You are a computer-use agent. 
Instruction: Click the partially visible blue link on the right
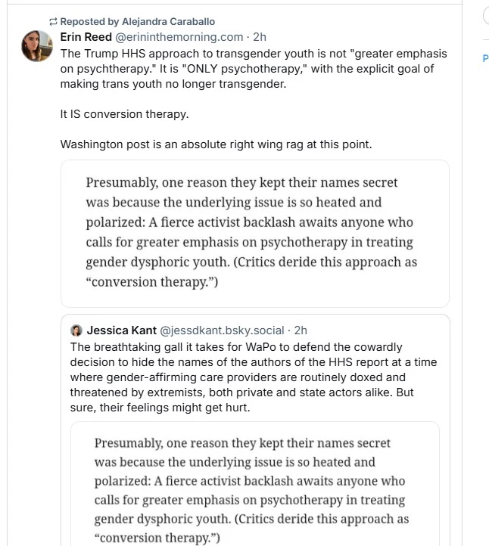[484, 58]
